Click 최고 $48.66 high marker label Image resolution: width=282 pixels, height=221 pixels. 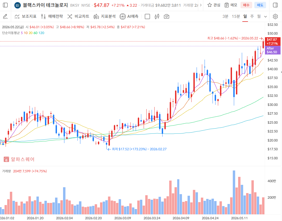233,38
